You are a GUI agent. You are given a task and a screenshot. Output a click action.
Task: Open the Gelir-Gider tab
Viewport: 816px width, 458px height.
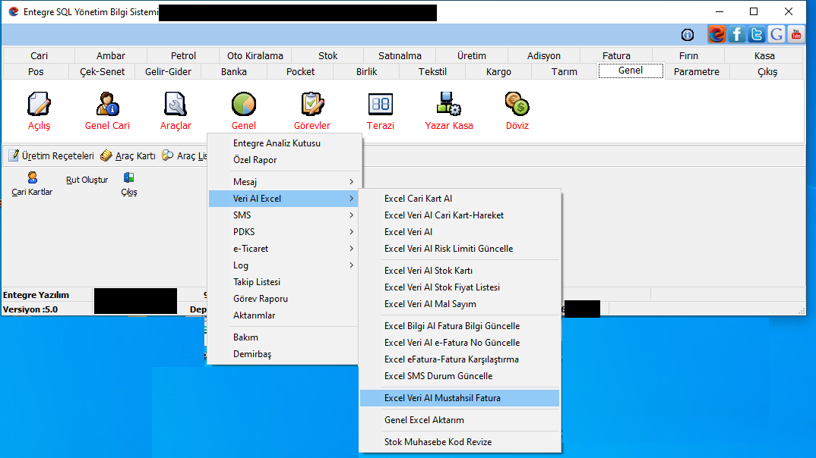pyautogui.click(x=168, y=72)
